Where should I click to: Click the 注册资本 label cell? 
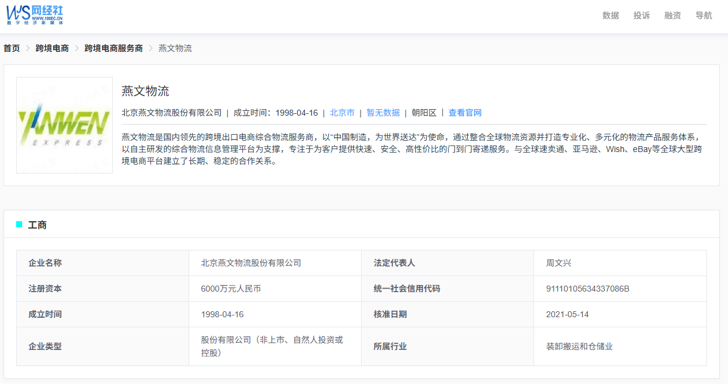click(103, 289)
